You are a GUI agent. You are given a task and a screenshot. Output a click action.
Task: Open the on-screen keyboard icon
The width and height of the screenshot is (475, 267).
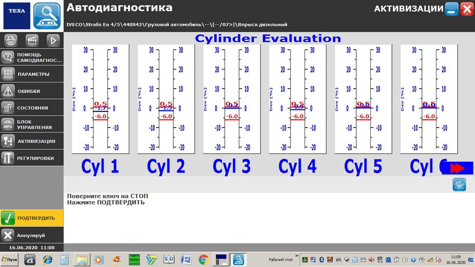[x=459, y=184]
